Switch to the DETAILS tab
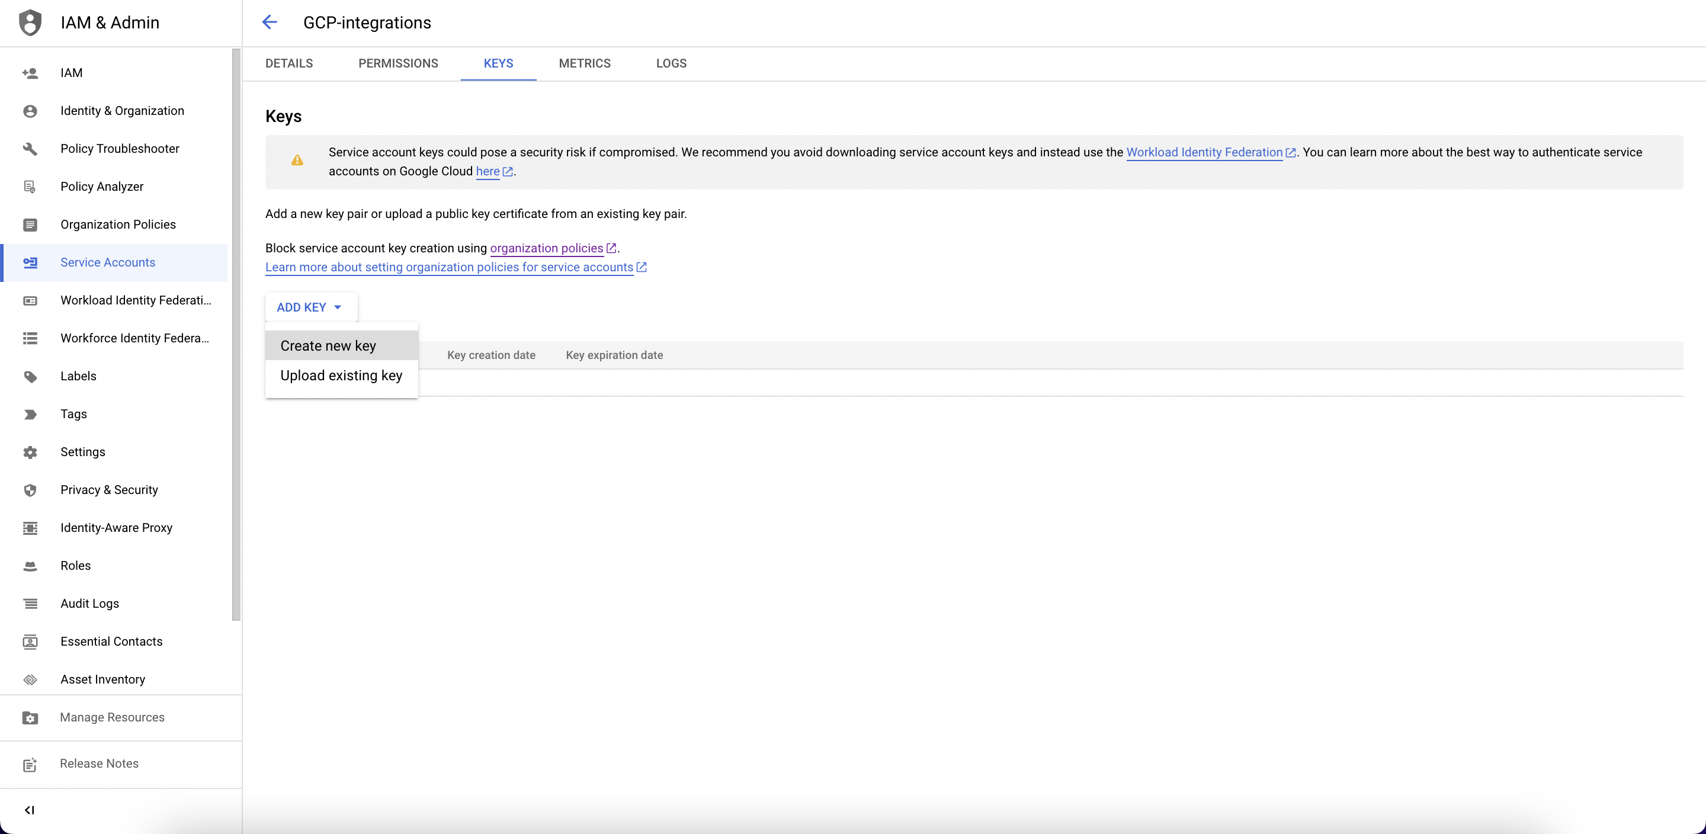The image size is (1706, 834). [288, 63]
